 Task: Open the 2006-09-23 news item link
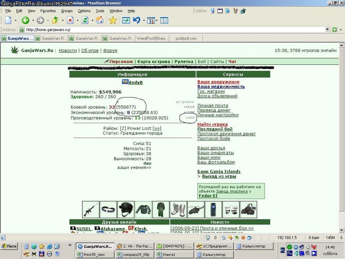tap(212, 228)
